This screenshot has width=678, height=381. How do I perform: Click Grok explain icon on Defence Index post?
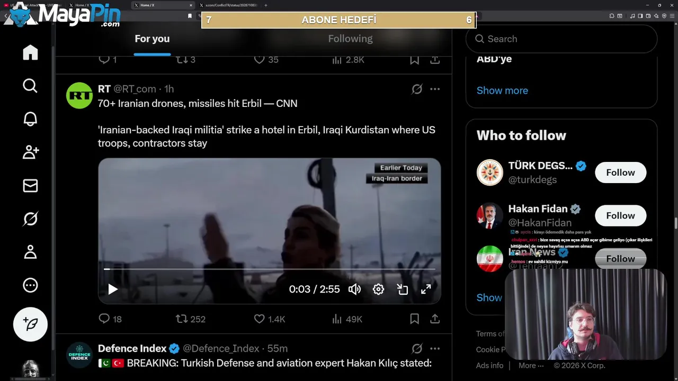pyautogui.click(x=417, y=348)
